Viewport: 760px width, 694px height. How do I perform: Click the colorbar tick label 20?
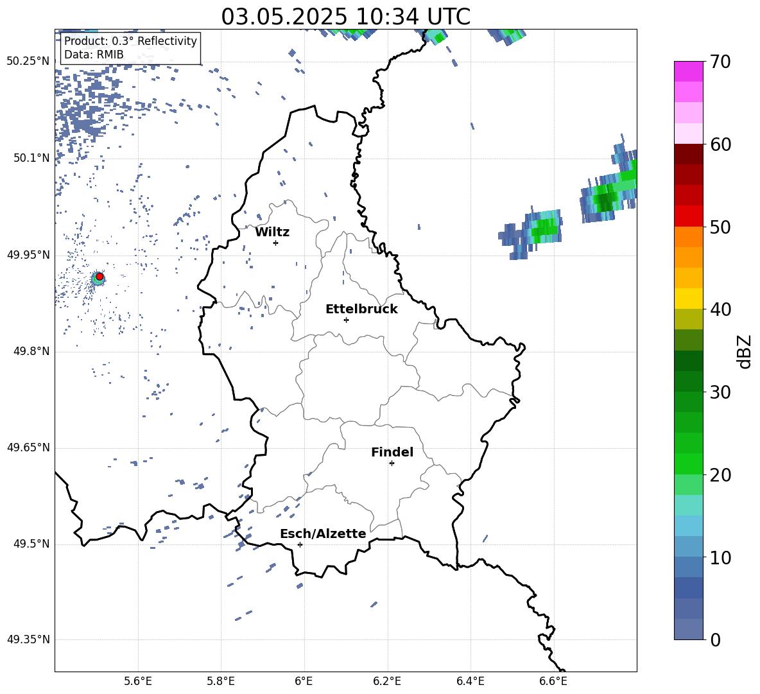pyautogui.click(x=720, y=474)
